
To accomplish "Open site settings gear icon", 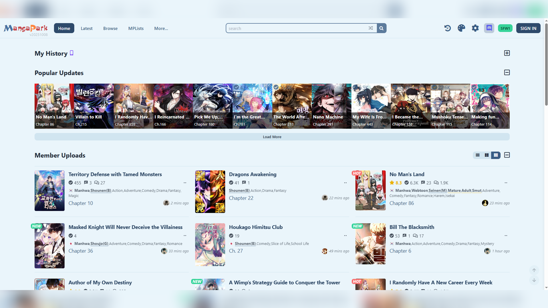I will click(475, 28).
